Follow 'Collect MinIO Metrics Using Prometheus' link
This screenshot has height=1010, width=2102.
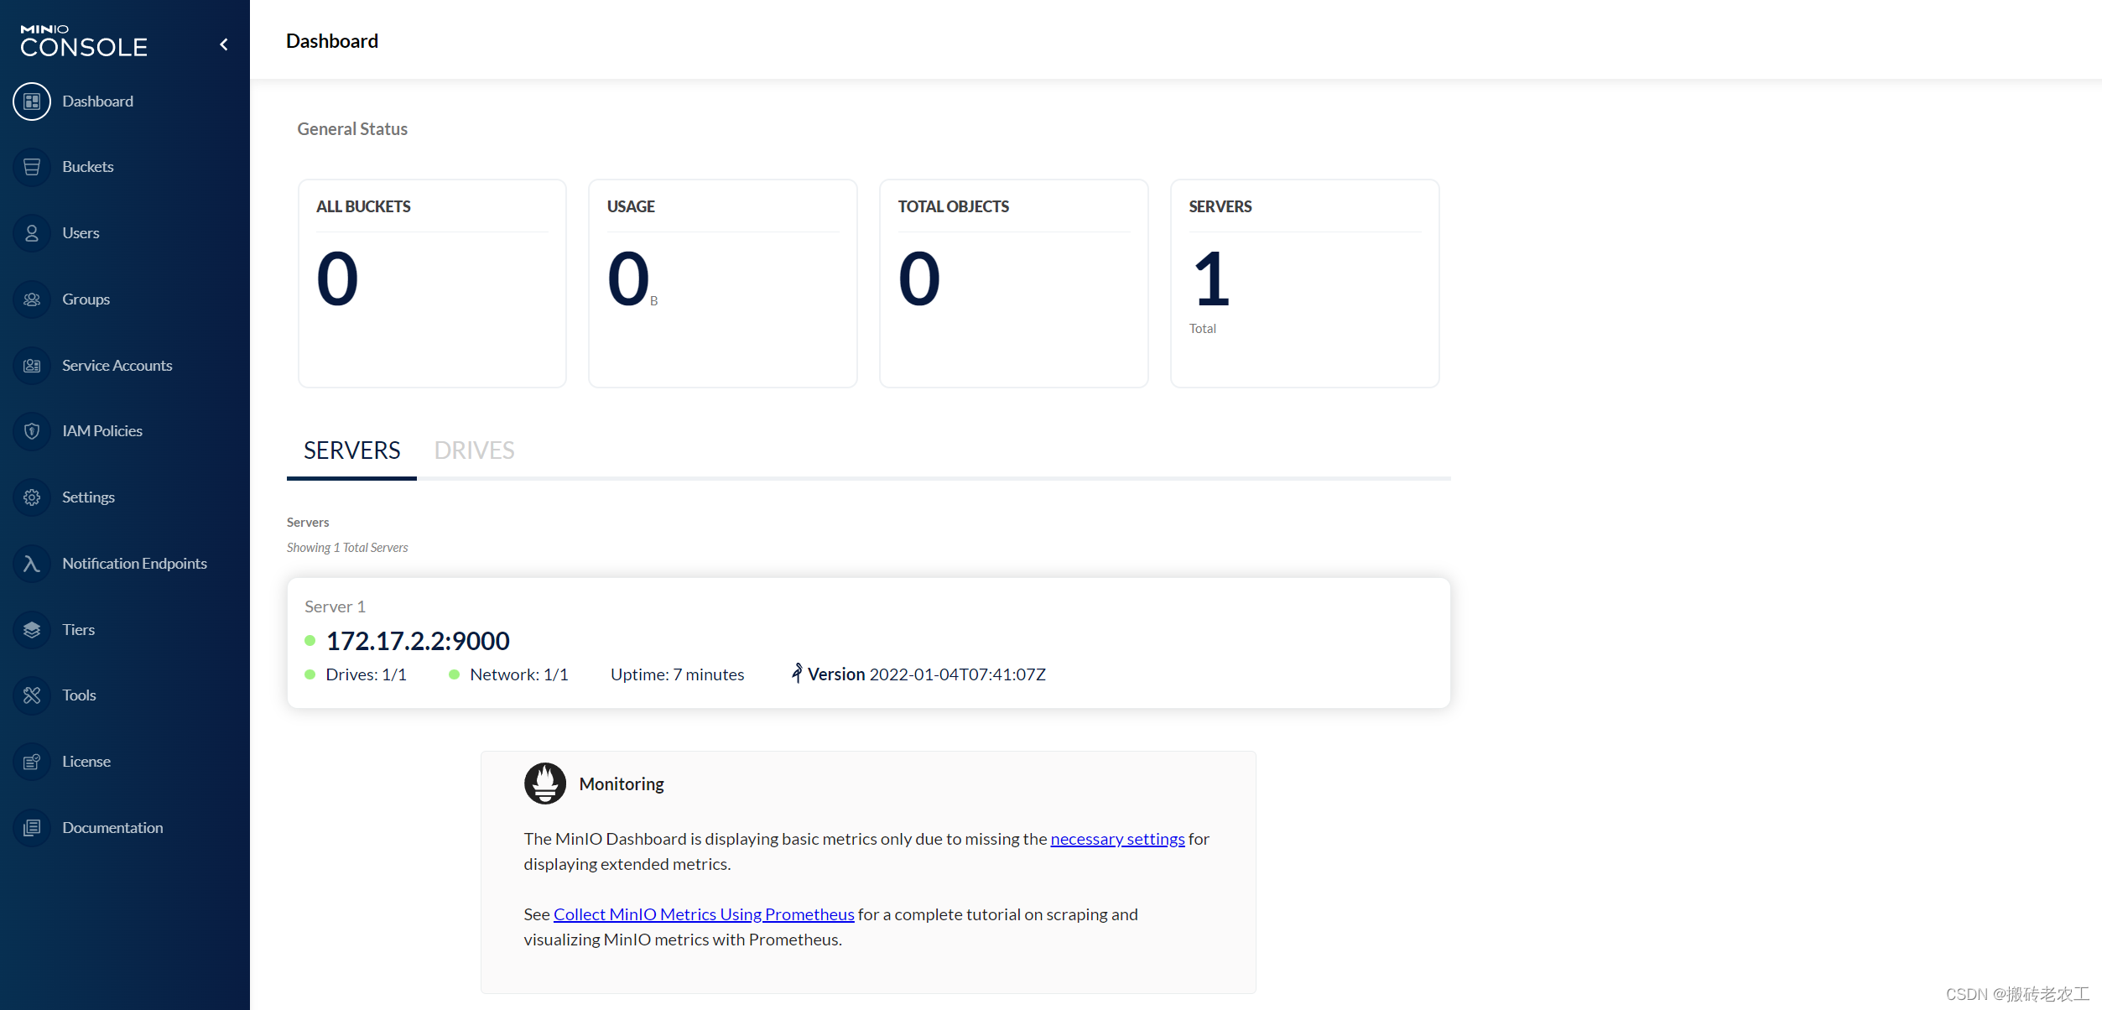pos(703,914)
